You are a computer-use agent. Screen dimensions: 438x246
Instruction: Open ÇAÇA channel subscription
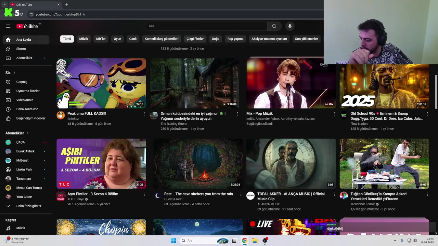pyautogui.click(x=26, y=142)
